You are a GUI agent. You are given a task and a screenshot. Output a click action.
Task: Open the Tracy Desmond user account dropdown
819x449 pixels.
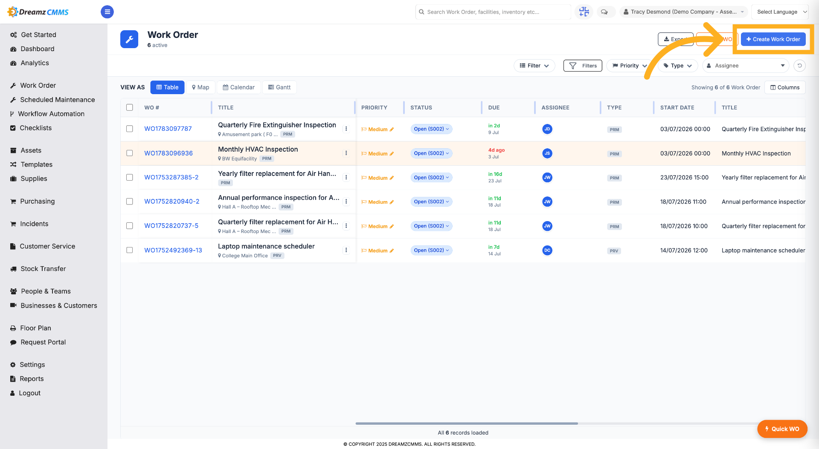point(683,12)
